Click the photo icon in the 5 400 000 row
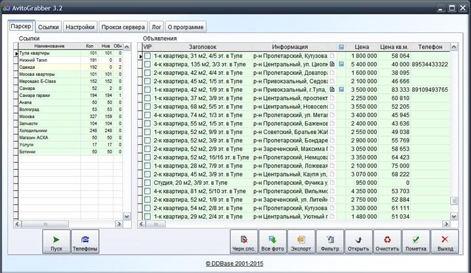471x273 pixels. pyautogui.click(x=341, y=64)
